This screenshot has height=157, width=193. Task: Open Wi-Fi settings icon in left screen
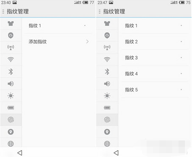point(11,59)
